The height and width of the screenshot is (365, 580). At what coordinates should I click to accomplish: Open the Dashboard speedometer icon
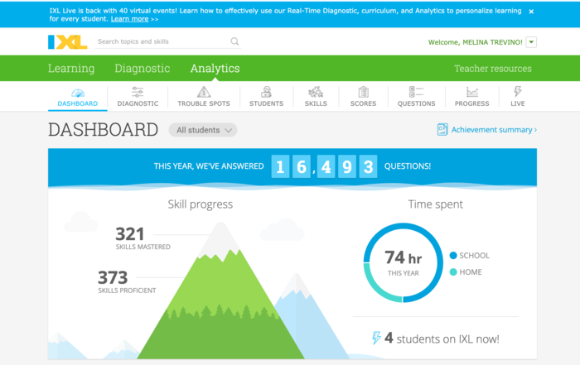coord(77,93)
